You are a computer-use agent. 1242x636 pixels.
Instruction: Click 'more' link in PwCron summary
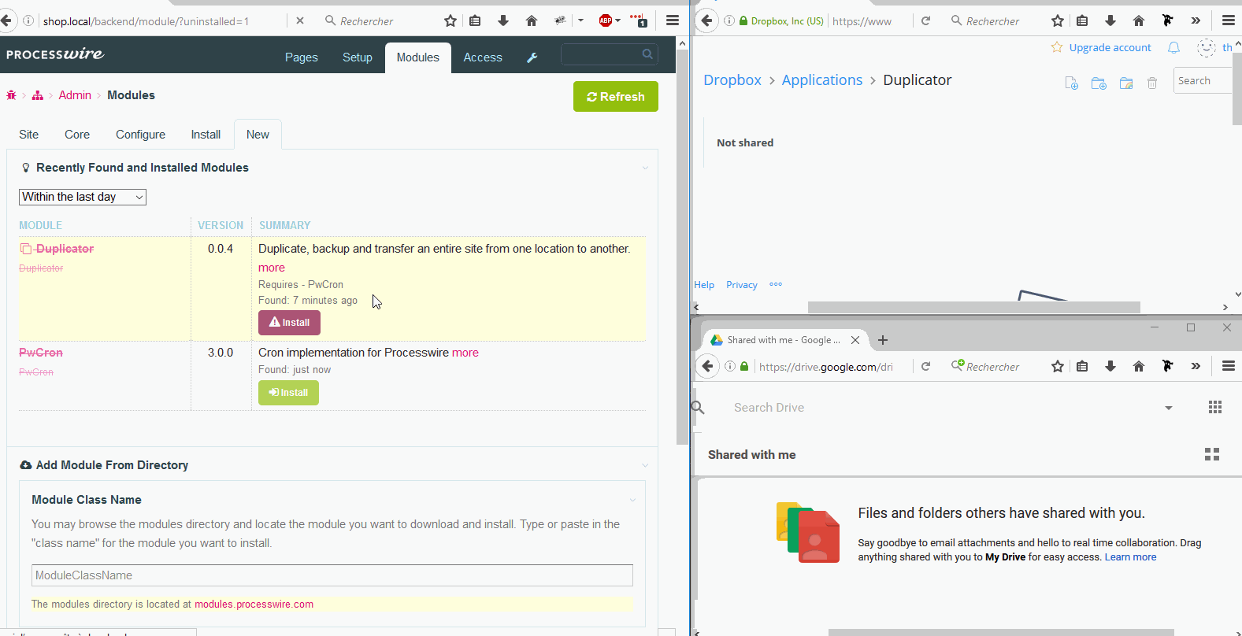(465, 353)
